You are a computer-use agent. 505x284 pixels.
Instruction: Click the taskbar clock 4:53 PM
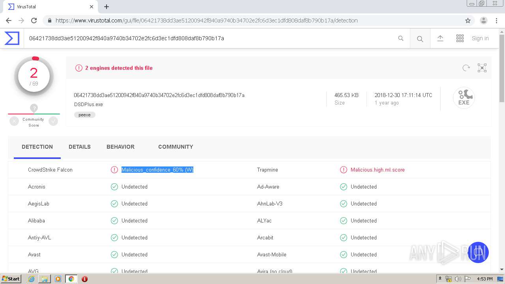[484, 279]
